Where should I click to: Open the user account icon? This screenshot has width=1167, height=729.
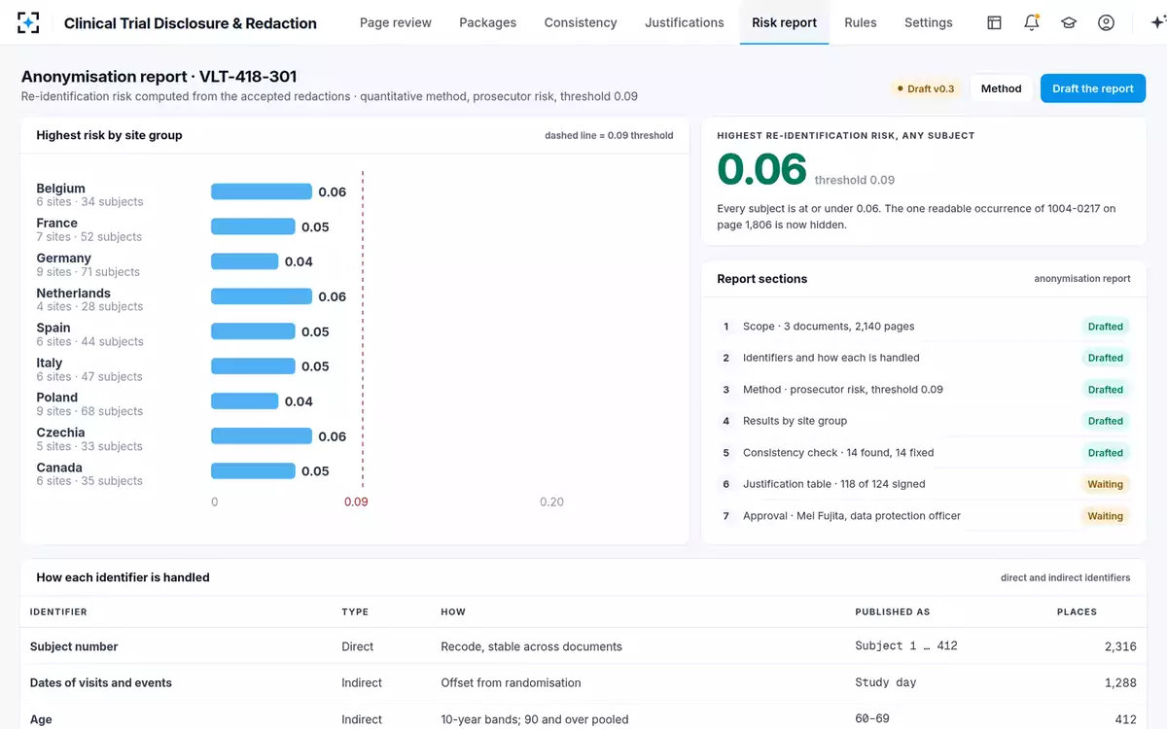pyautogui.click(x=1106, y=22)
